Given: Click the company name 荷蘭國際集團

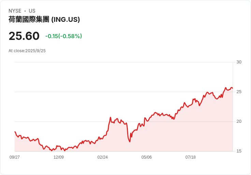Looking at the screenshot, I should [x=29, y=19].
